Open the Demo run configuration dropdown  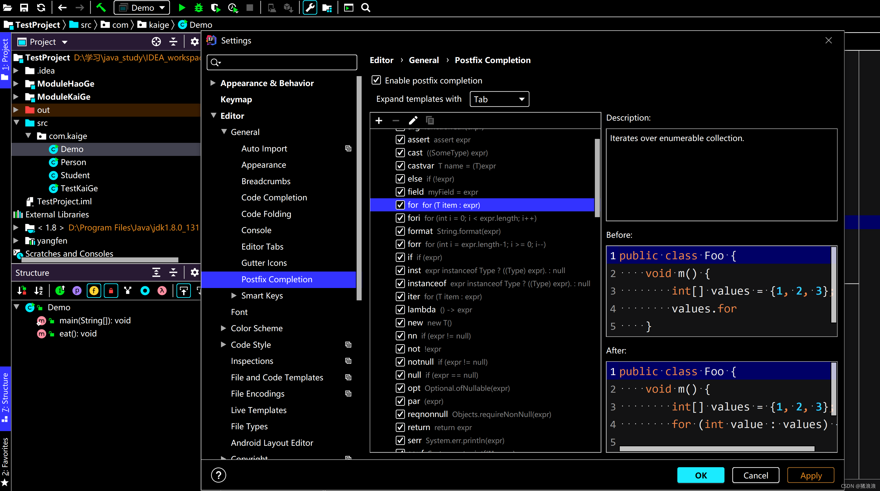(x=141, y=8)
